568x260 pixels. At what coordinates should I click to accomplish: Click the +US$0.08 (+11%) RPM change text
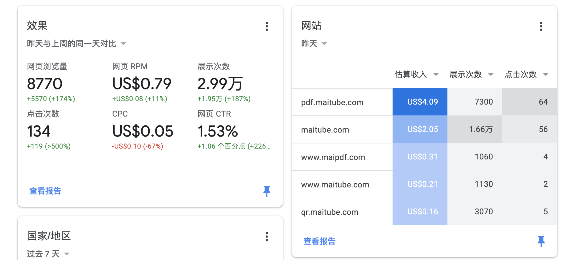click(139, 99)
